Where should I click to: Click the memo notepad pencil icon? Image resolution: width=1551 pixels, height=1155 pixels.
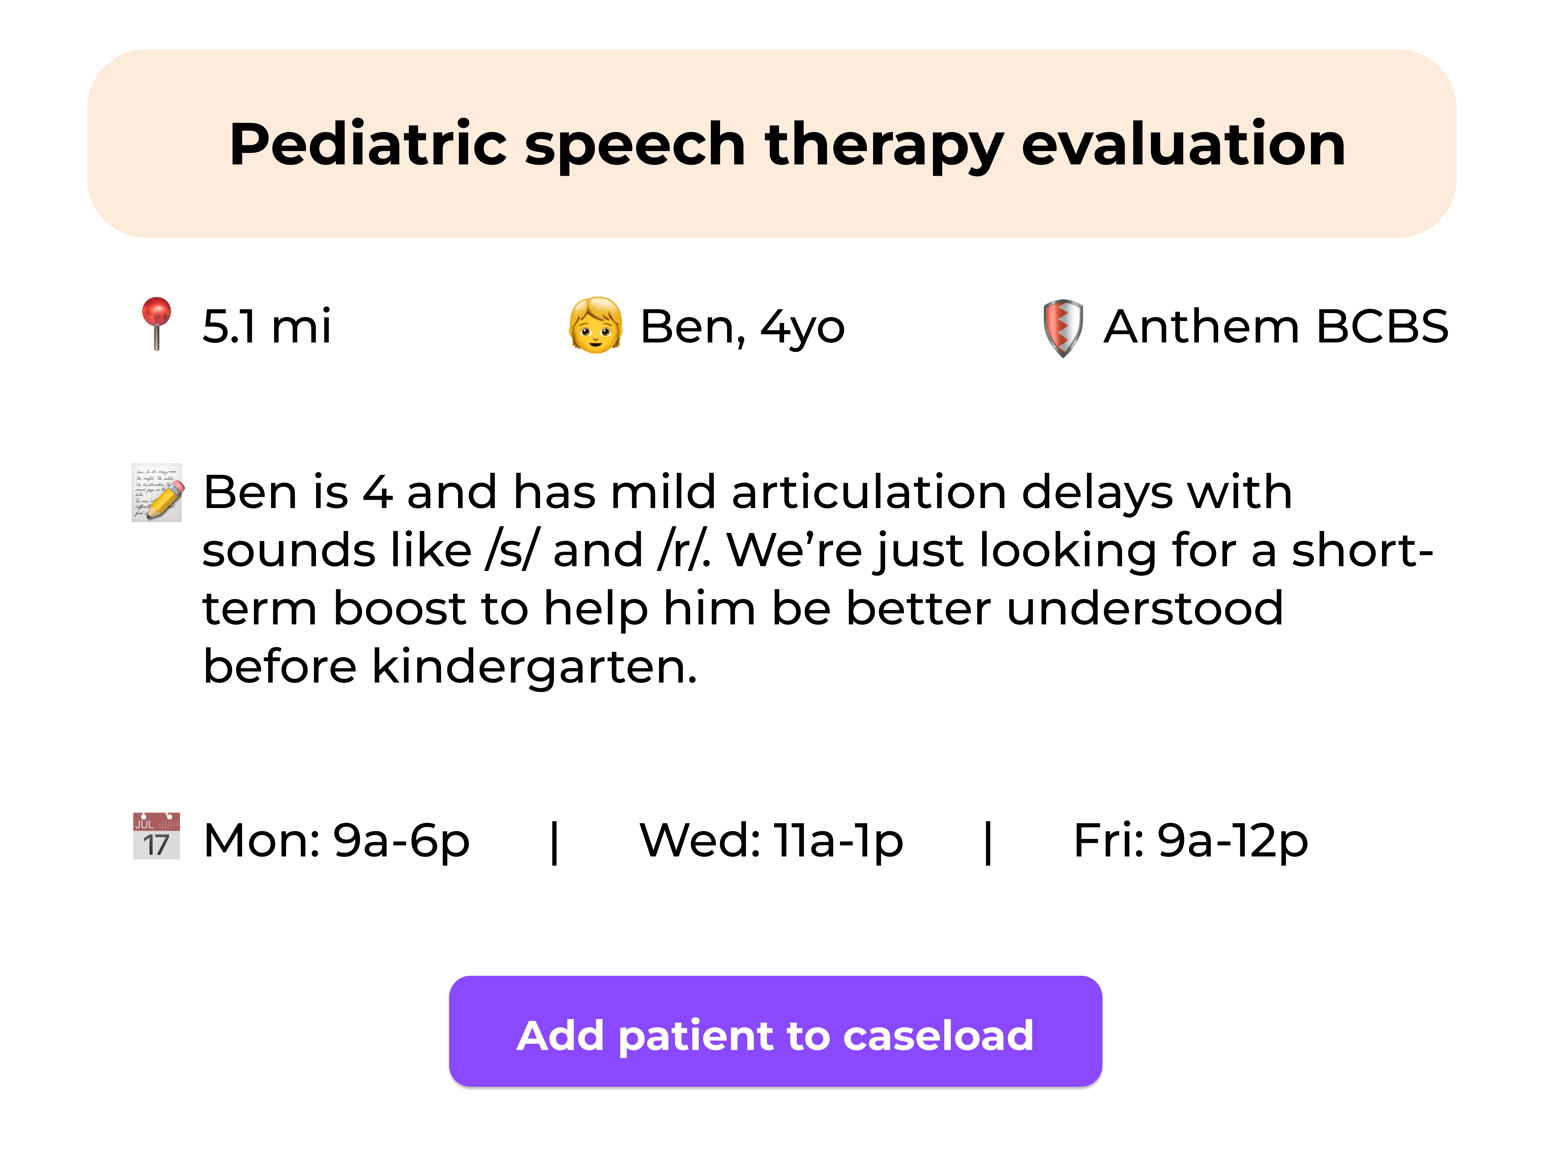point(157,492)
